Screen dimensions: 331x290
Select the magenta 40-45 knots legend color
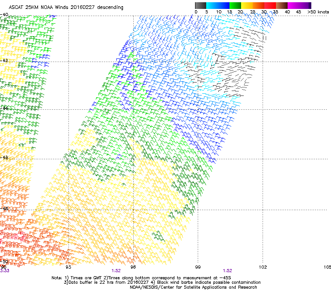(x=293, y=5)
